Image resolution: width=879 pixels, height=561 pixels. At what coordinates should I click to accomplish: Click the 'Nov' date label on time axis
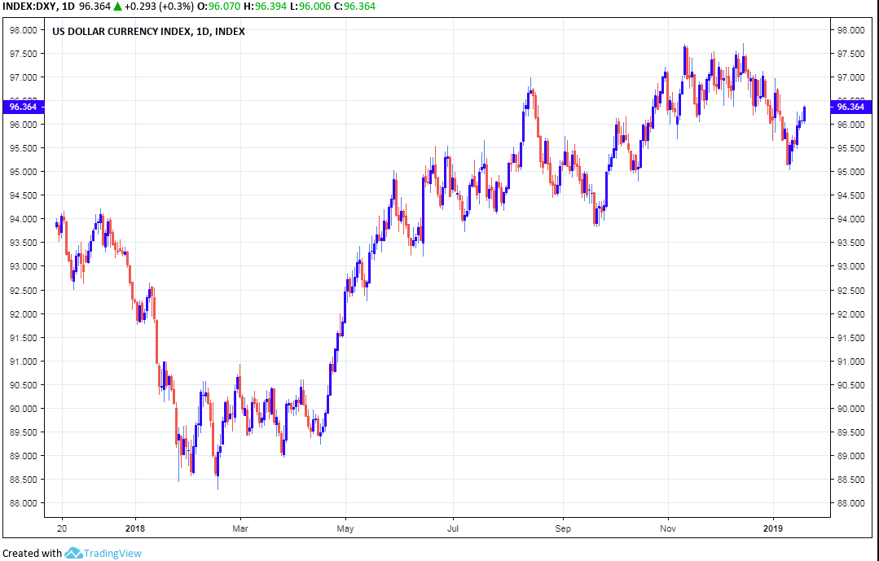(668, 527)
